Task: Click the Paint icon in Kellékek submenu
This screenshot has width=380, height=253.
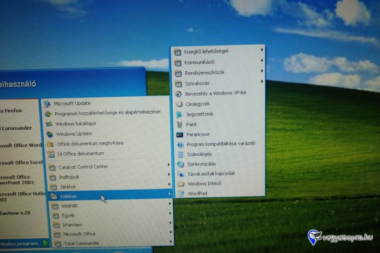Action: 179,124
